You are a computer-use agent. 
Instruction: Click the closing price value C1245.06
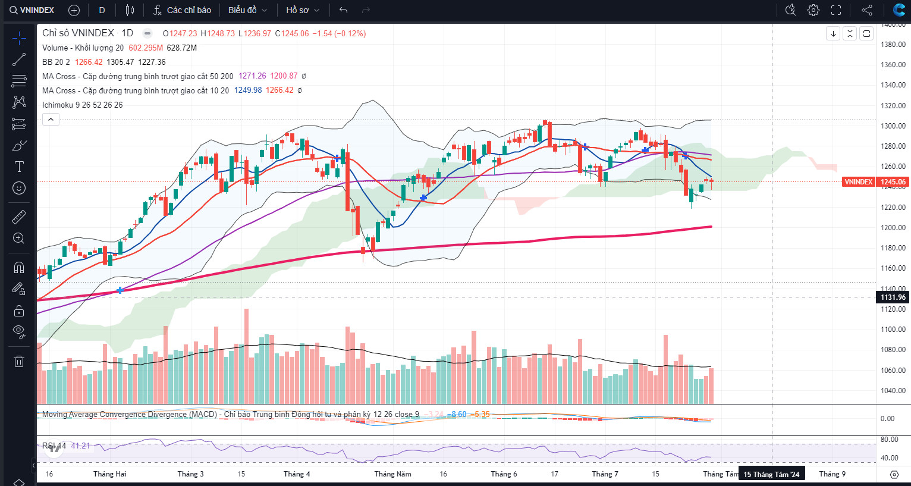pyautogui.click(x=292, y=33)
